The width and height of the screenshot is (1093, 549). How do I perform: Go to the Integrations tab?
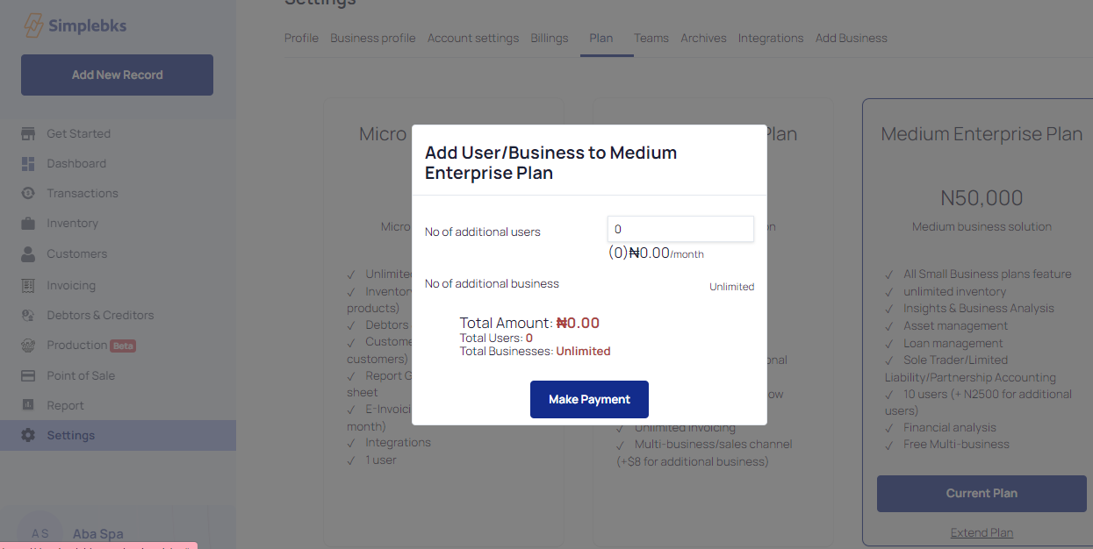(x=770, y=39)
